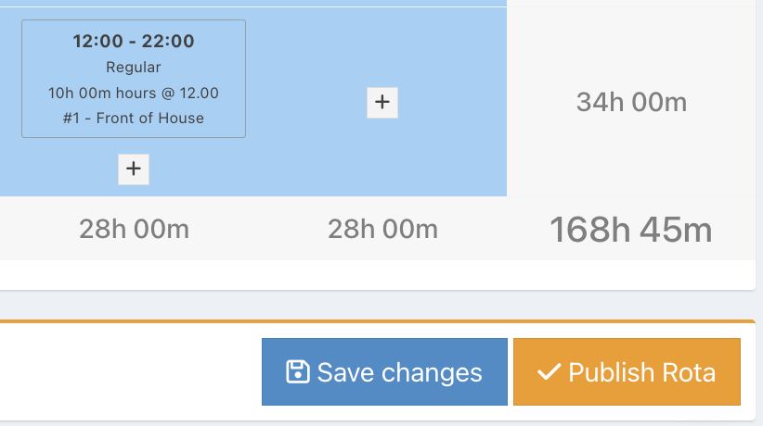Click the floppy disk save icon
The image size is (763, 426).
298,372
